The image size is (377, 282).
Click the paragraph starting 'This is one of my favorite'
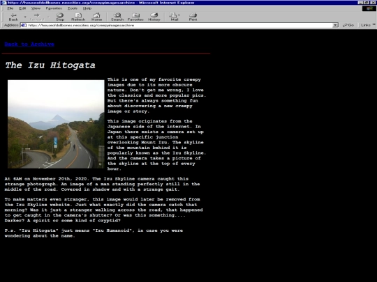coord(156,95)
